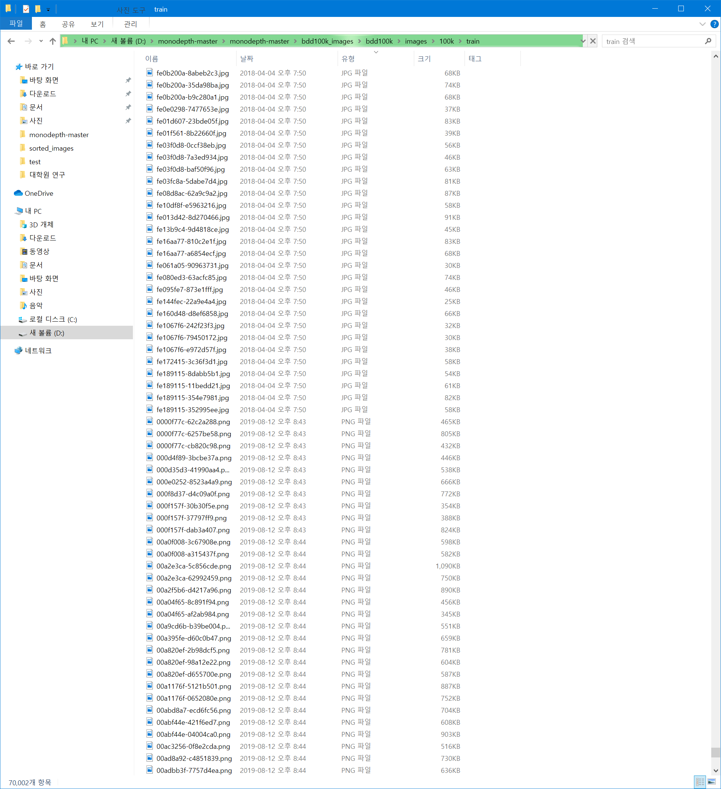Switch to the 보기 ribbon tab
Viewport: 721px width, 789px height.
pos(97,24)
